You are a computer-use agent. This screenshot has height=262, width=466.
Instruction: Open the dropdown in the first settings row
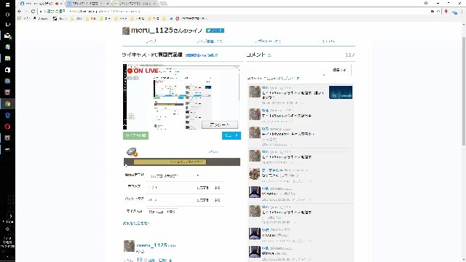pos(175,176)
